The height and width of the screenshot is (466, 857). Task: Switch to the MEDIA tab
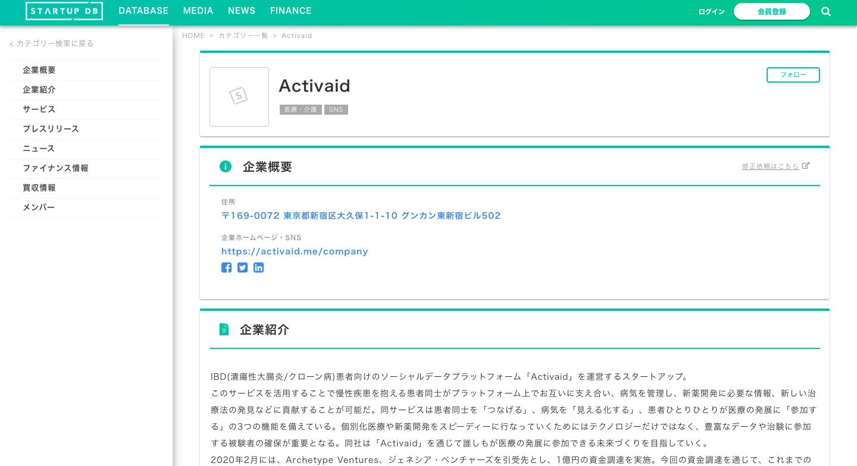pyautogui.click(x=198, y=11)
